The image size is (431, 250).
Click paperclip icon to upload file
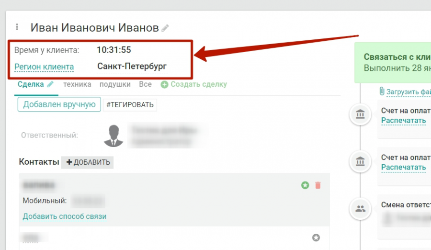click(382, 91)
